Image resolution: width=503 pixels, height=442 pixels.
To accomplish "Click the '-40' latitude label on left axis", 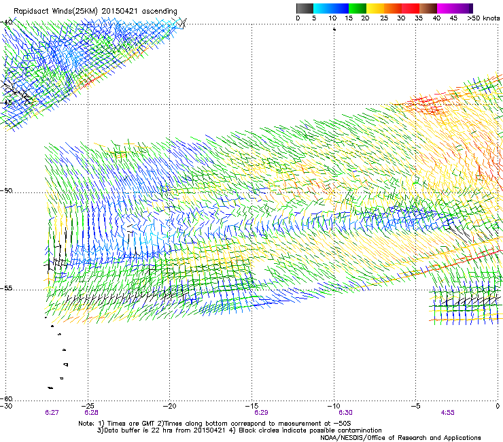I will 7,22.
